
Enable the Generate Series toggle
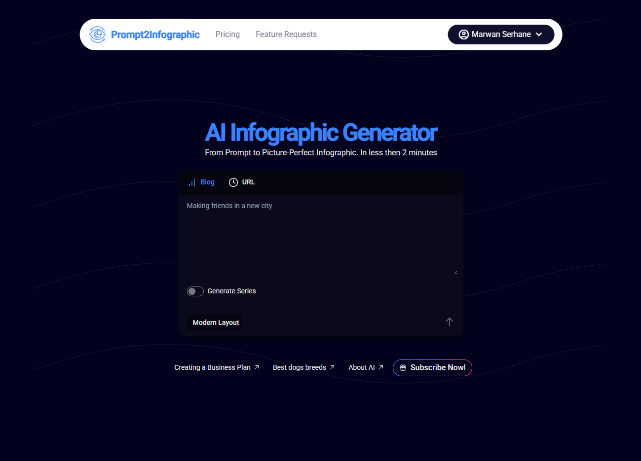[195, 291]
